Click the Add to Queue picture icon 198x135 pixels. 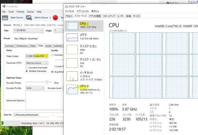click(x=29, y=18)
